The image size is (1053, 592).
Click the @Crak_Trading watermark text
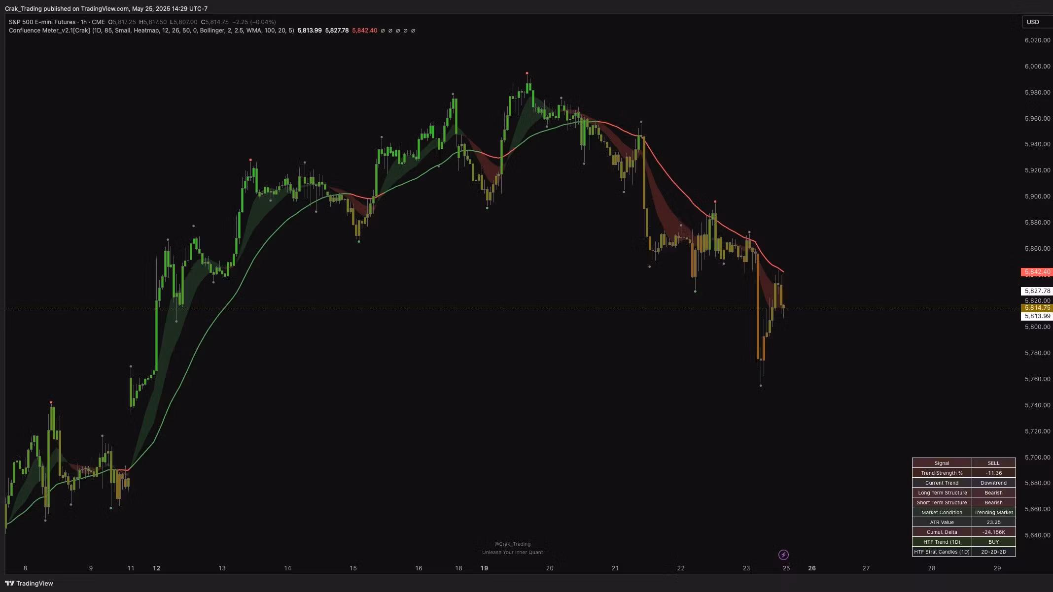point(512,544)
